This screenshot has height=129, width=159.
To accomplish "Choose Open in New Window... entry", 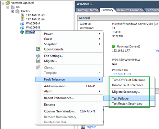I will 69,111.
